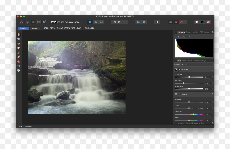Uncheck the Enhance section checkbox
The height and width of the screenshot is (149, 230).
click(179, 94)
